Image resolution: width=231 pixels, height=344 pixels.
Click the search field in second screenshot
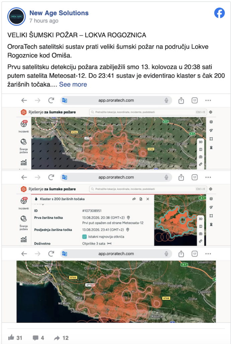[148, 189]
